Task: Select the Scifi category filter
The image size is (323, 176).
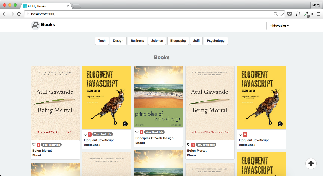Action: pos(196,41)
